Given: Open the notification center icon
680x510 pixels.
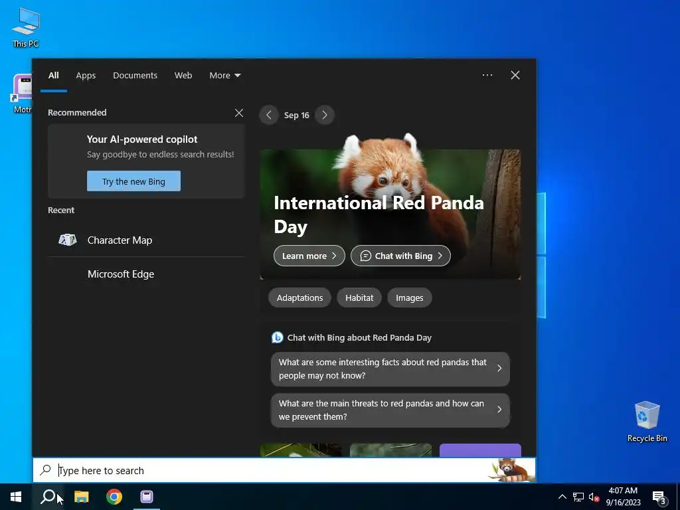Looking at the screenshot, I should tap(659, 497).
